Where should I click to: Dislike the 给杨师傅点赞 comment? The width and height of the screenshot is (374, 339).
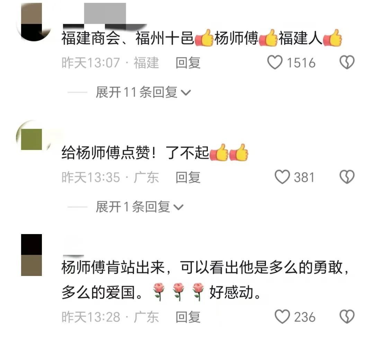pos(347,177)
